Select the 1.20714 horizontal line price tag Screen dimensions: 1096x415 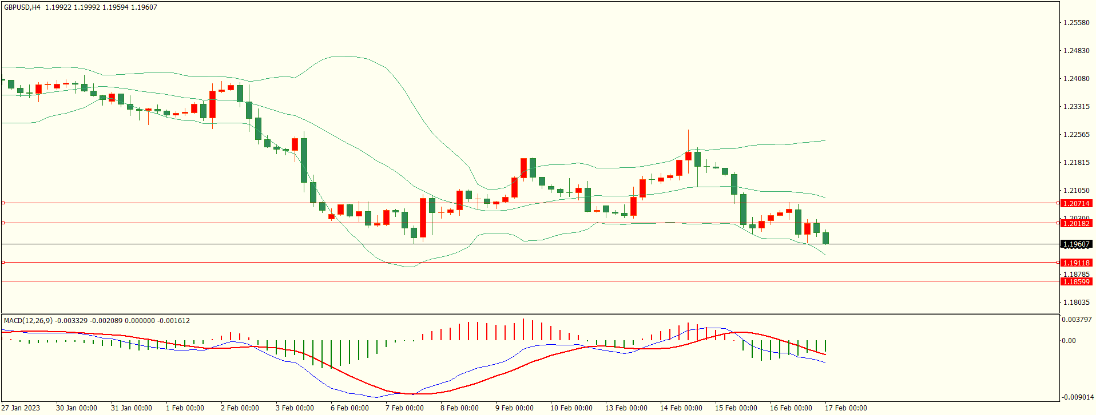[x=1075, y=203]
